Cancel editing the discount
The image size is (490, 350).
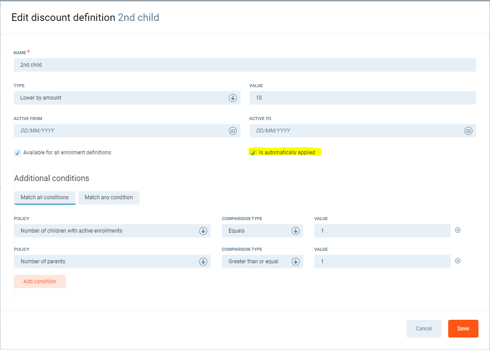click(x=424, y=329)
